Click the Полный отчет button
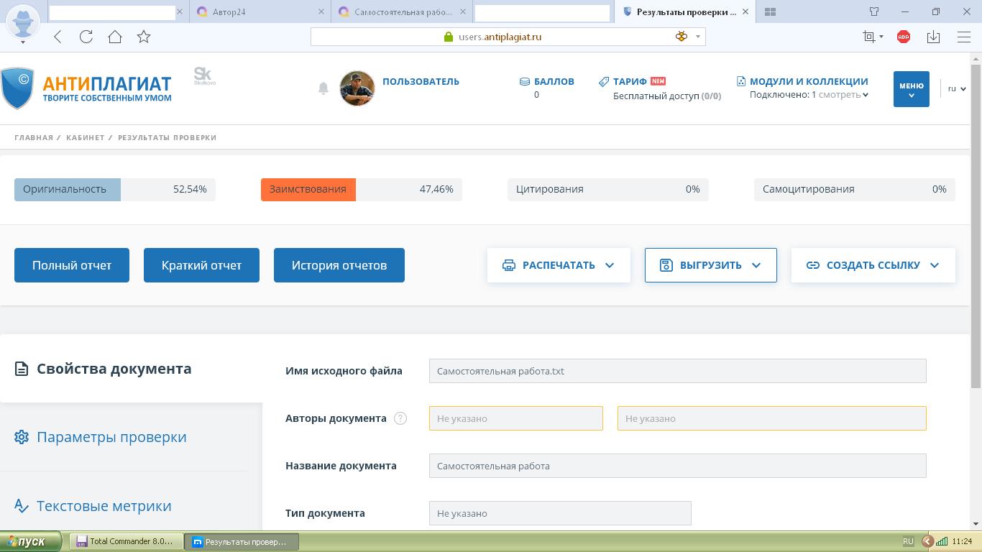The height and width of the screenshot is (552, 982). coord(72,265)
